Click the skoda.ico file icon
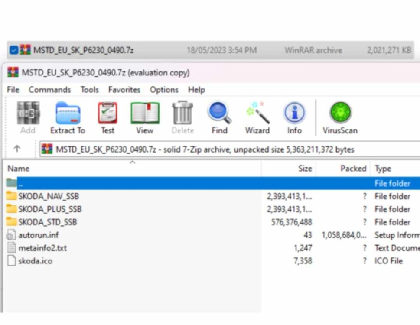Viewport: 420px width, 325px height. [x=11, y=260]
